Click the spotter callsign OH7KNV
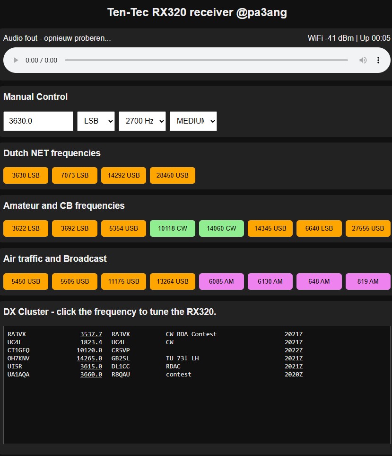This screenshot has height=456, width=392. (x=18, y=358)
